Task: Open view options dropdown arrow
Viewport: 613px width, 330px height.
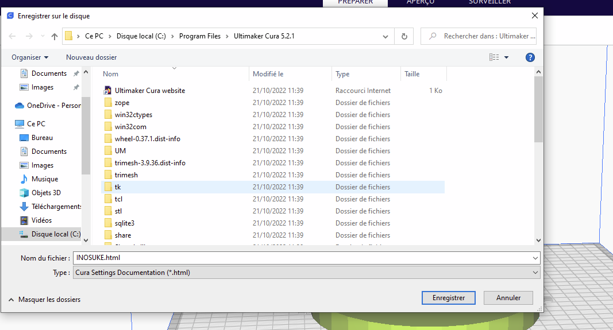Action: [x=506, y=57]
